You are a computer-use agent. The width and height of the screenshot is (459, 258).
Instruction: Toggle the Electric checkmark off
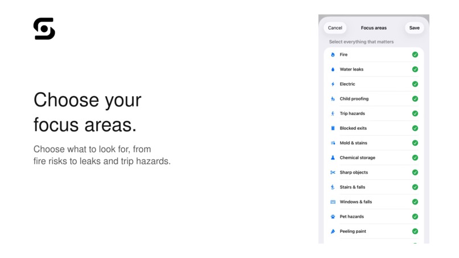click(415, 84)
